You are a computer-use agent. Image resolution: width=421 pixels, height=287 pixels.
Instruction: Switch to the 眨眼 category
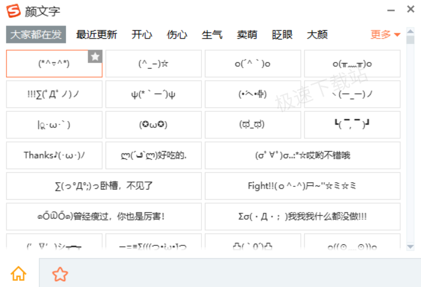coord(281,34)
